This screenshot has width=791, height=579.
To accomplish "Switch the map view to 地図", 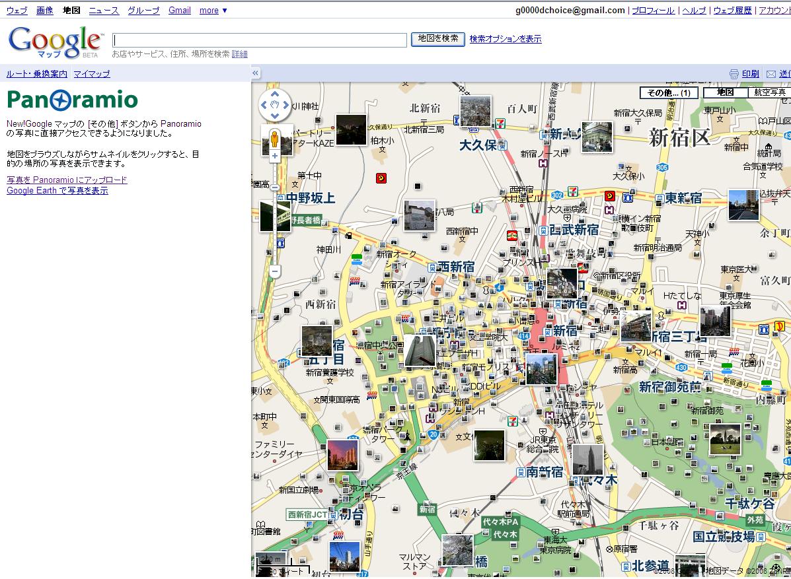I will (725, 92).
